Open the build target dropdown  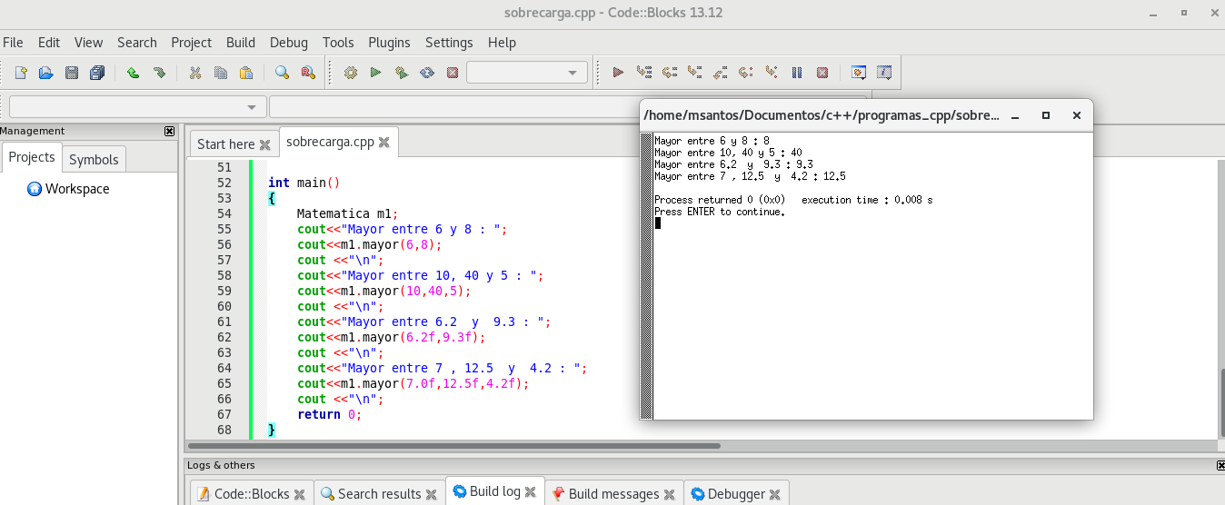tap(527, 73)
